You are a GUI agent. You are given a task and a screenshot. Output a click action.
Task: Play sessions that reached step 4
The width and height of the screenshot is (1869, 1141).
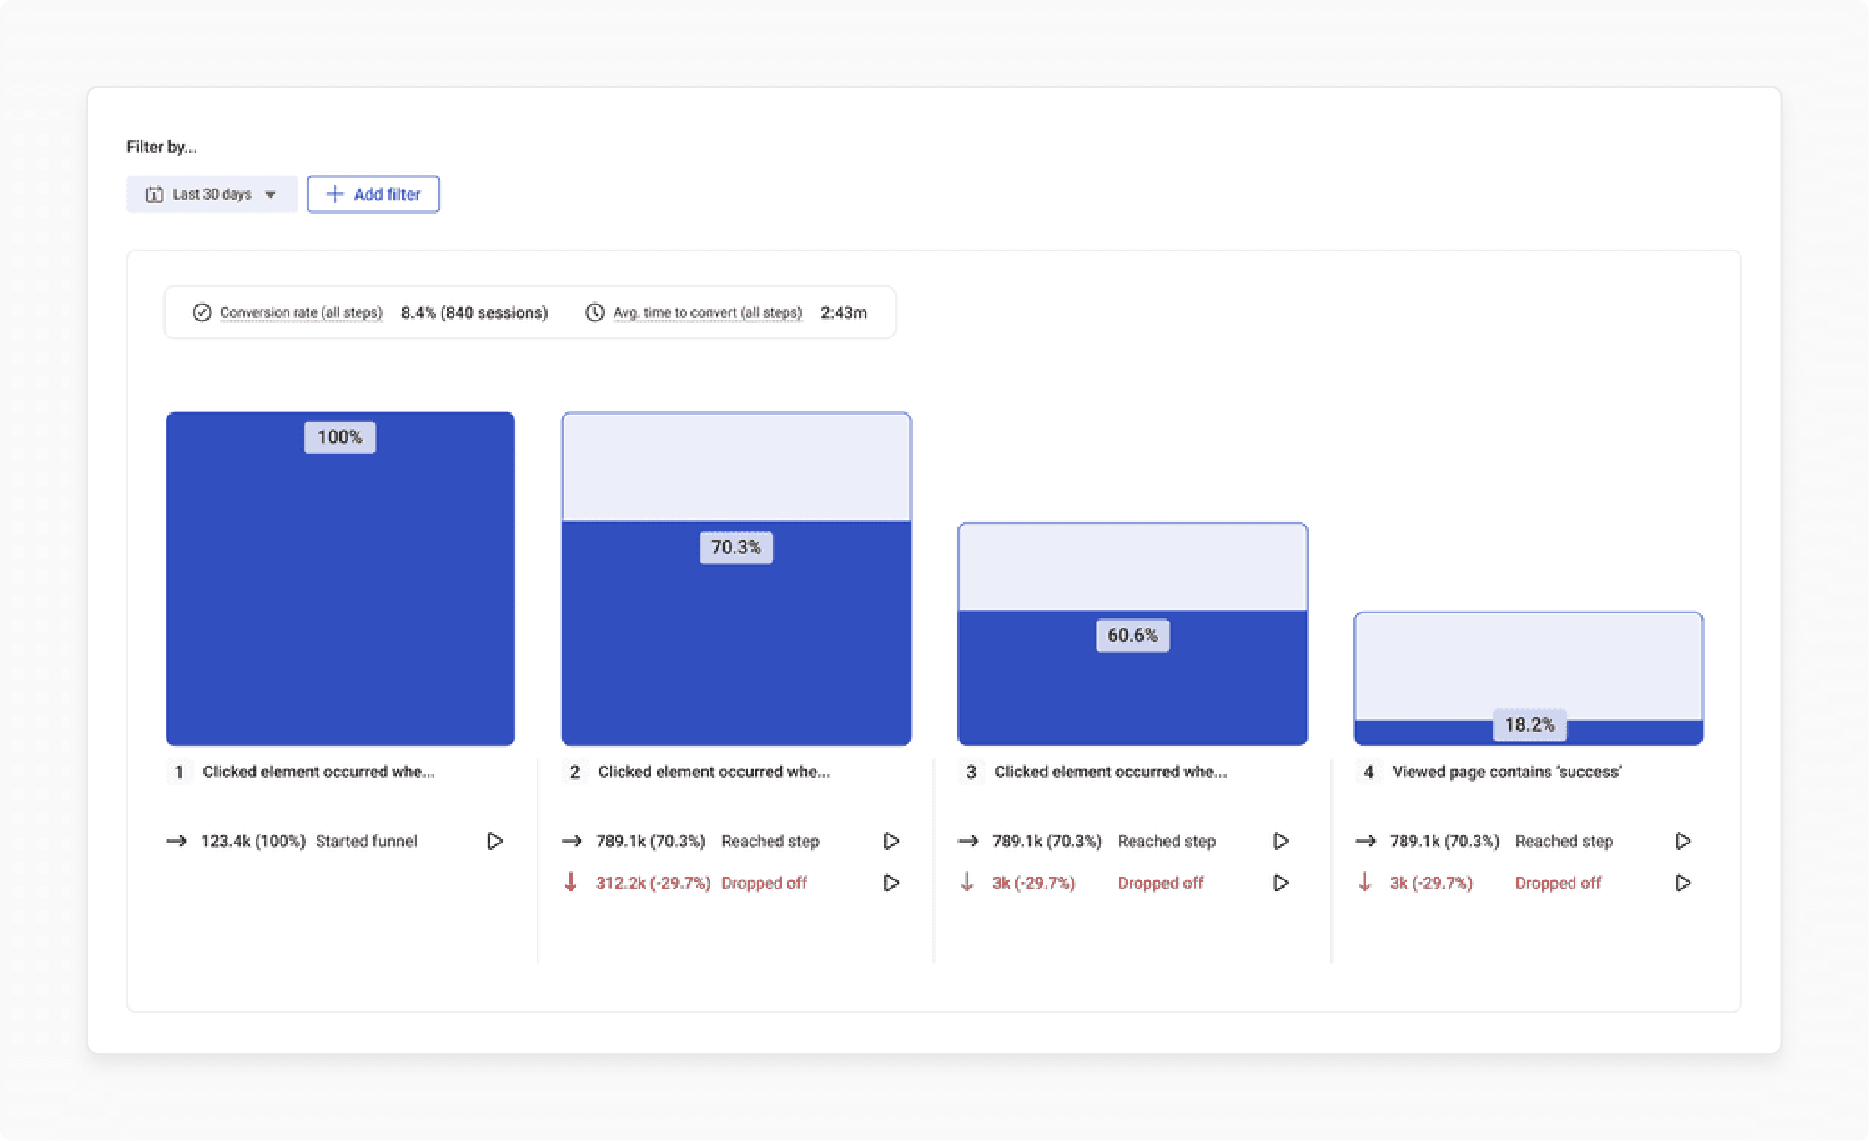pos(1682,841)
